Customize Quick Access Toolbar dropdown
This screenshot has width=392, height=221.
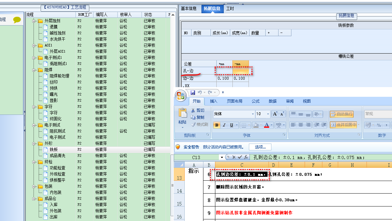pyautogui.click(x=223, y=93)
